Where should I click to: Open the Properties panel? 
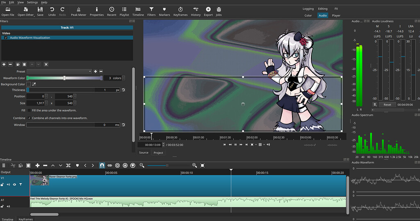tap(97, 11)
